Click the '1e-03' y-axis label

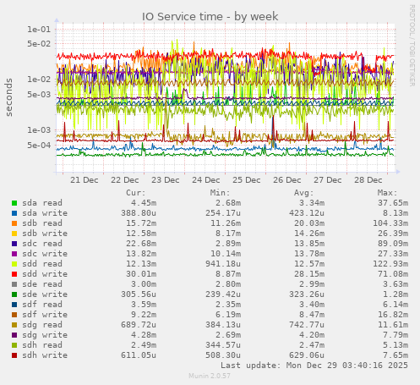pos(39,130)
